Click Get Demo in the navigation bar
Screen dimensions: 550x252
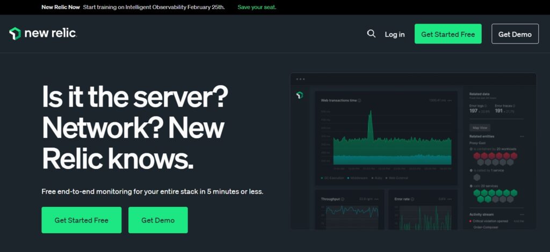pos(515,34)
